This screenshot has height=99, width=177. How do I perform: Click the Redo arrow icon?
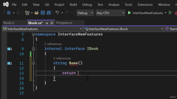point(67,13)
